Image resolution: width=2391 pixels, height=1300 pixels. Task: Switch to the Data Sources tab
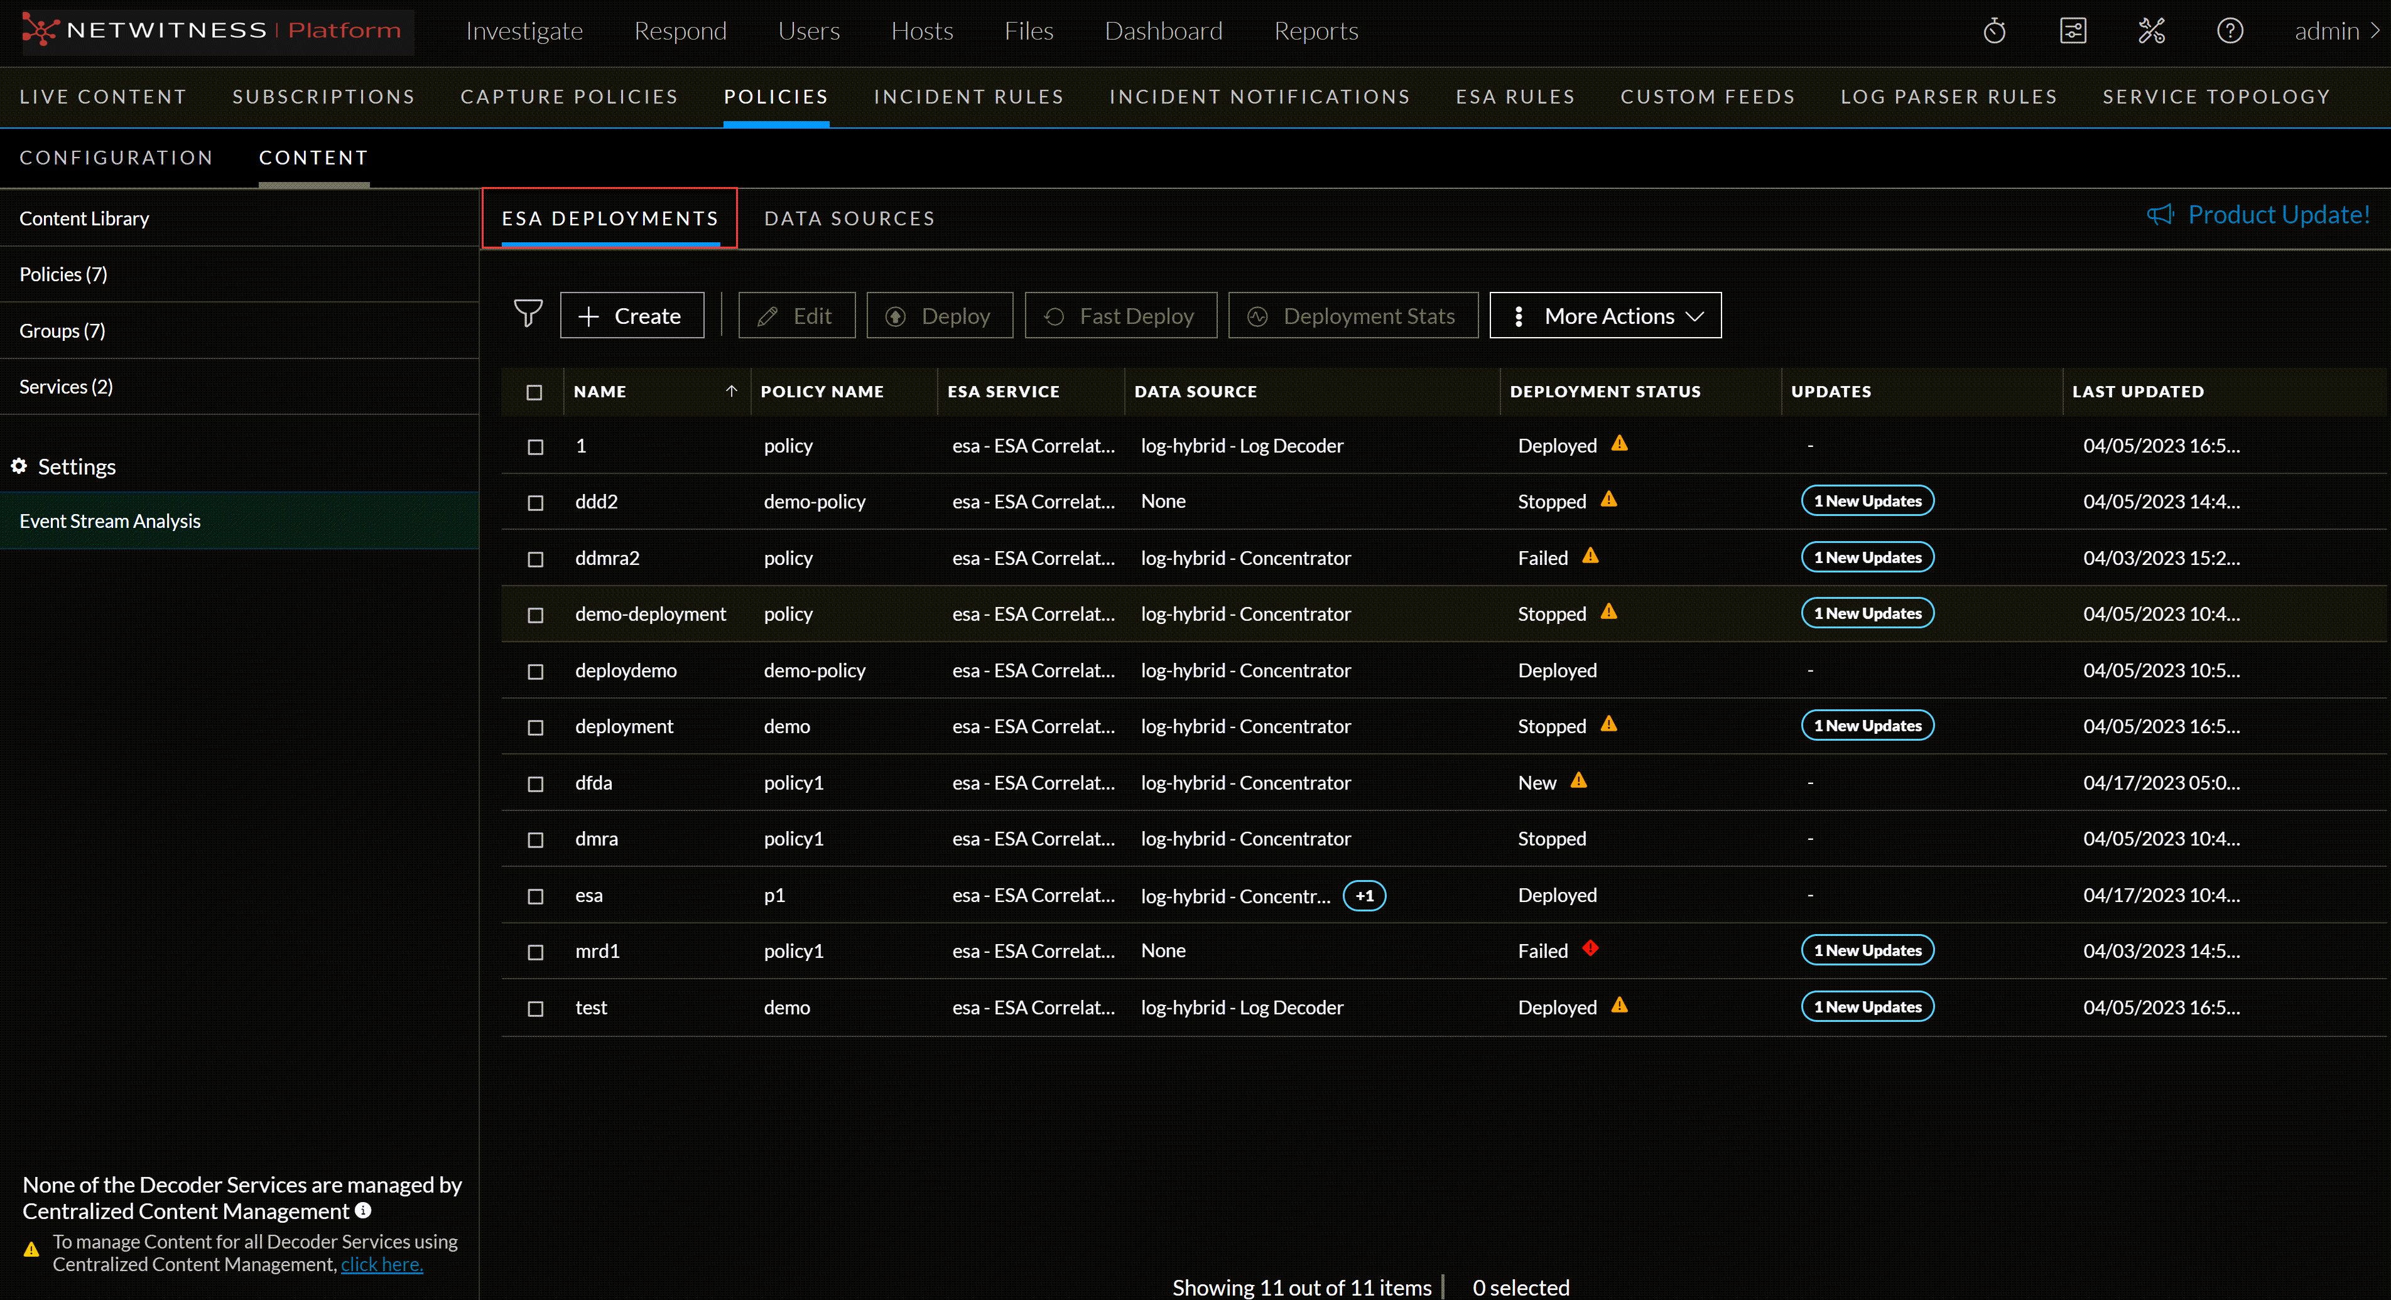coord(849,219)
